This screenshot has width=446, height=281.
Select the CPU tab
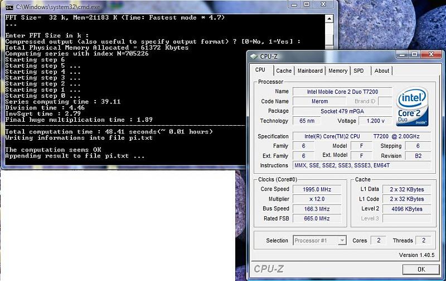pos(260,70)
